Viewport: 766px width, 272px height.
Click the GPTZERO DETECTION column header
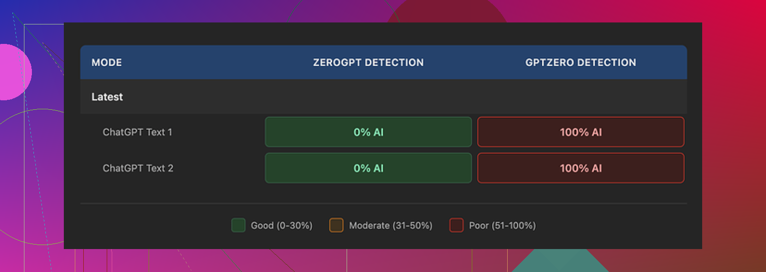(x=580, y=62)
